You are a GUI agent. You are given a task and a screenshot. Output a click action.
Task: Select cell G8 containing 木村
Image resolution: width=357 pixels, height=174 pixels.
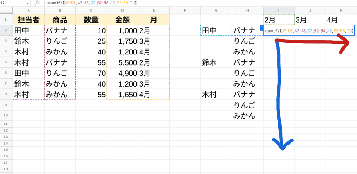click(216, 94)
